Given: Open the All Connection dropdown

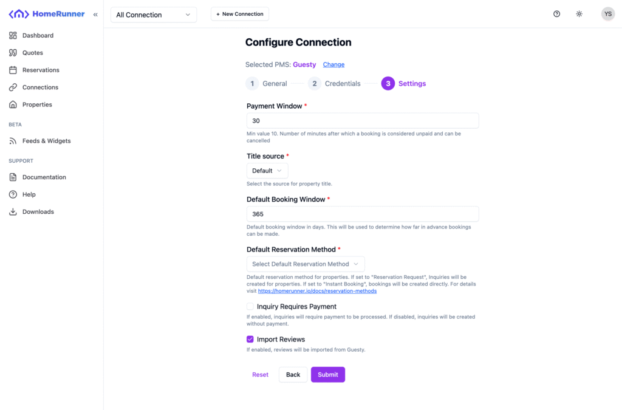Looking at the screenshot, I should point(154,15).
